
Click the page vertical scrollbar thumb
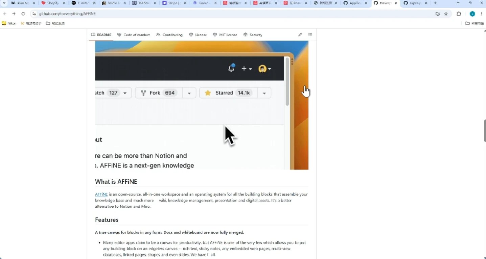point(485,131)
